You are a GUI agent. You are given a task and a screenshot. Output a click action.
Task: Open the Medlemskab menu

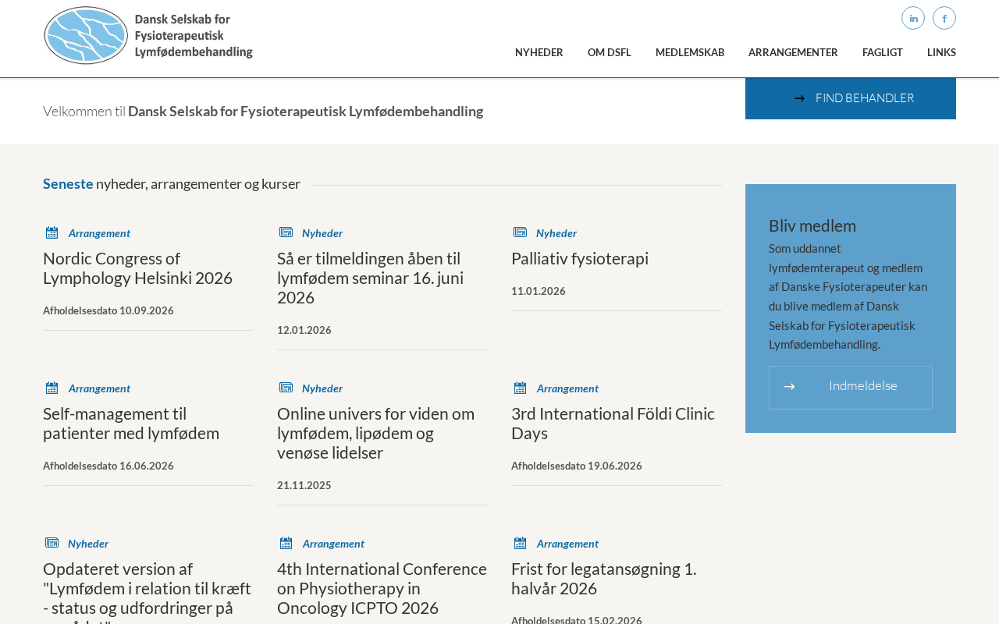tap(690, 52)
